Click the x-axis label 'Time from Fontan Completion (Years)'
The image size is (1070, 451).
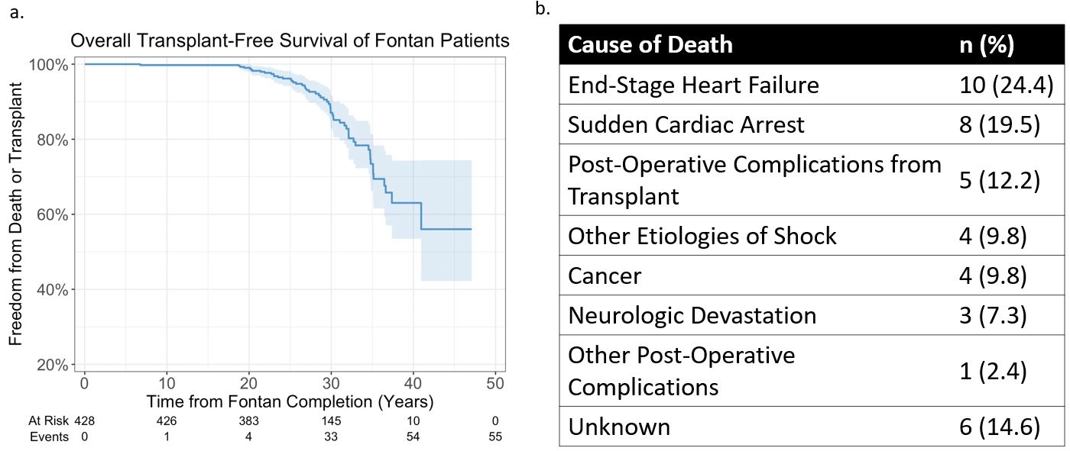tap(290, 401)
